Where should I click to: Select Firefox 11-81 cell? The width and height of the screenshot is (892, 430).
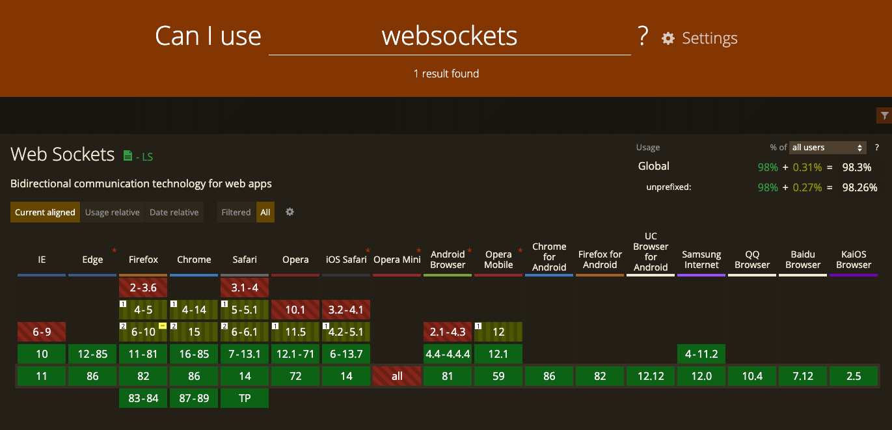(143, 354)
